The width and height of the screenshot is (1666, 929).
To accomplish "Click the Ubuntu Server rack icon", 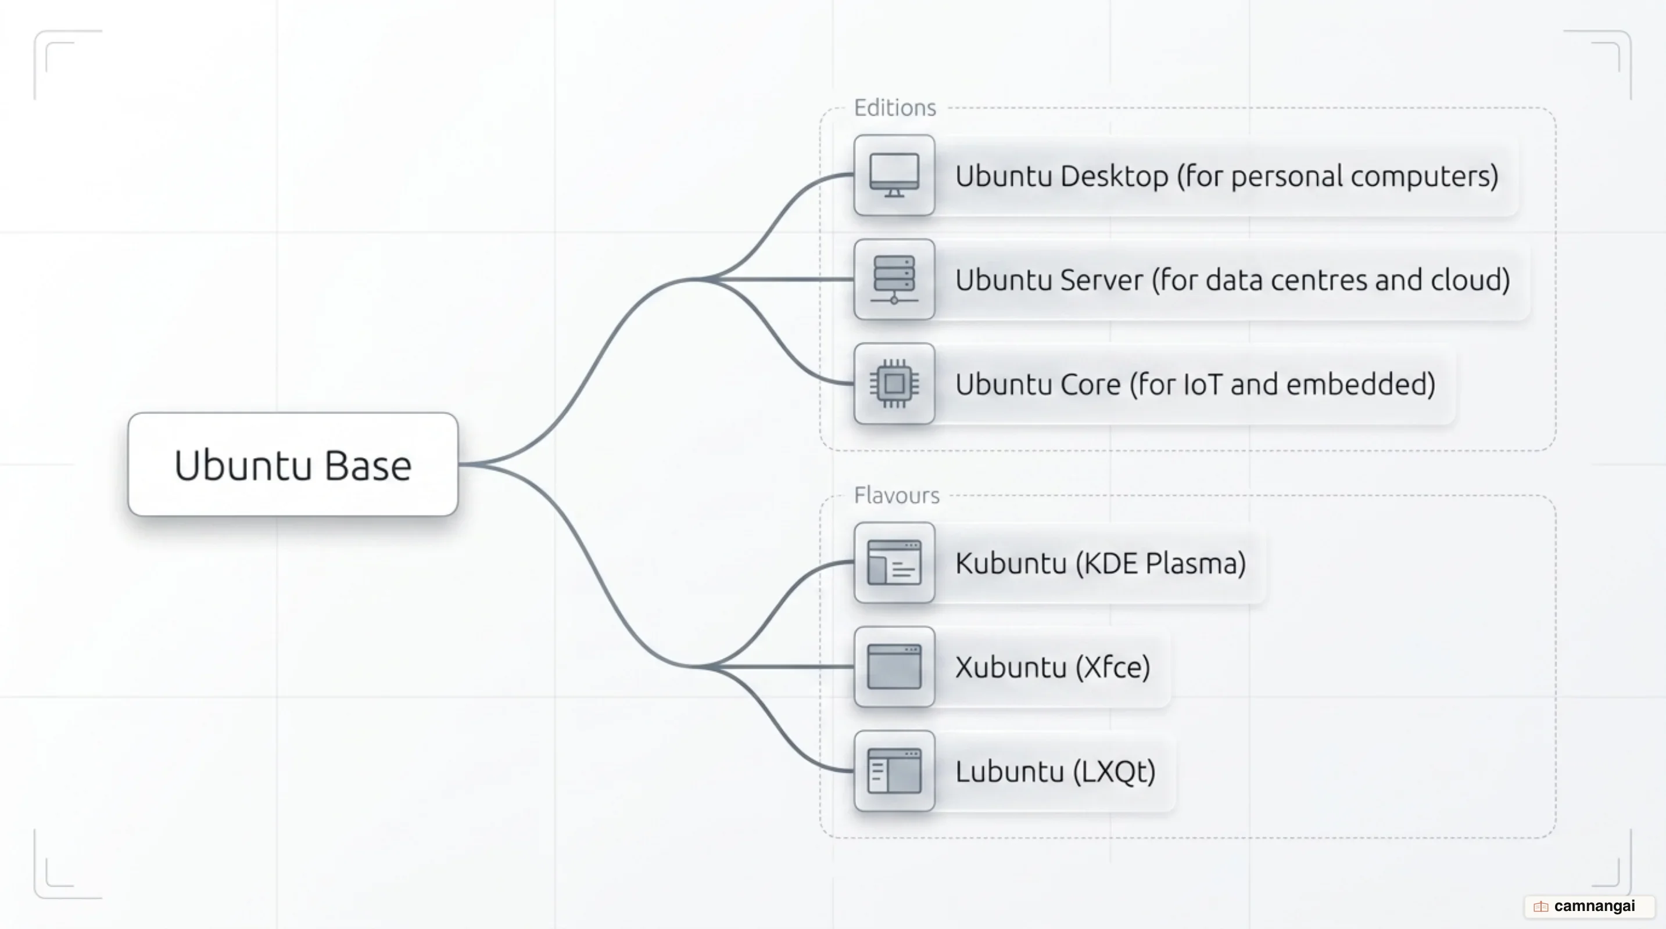I will point(894,279).
